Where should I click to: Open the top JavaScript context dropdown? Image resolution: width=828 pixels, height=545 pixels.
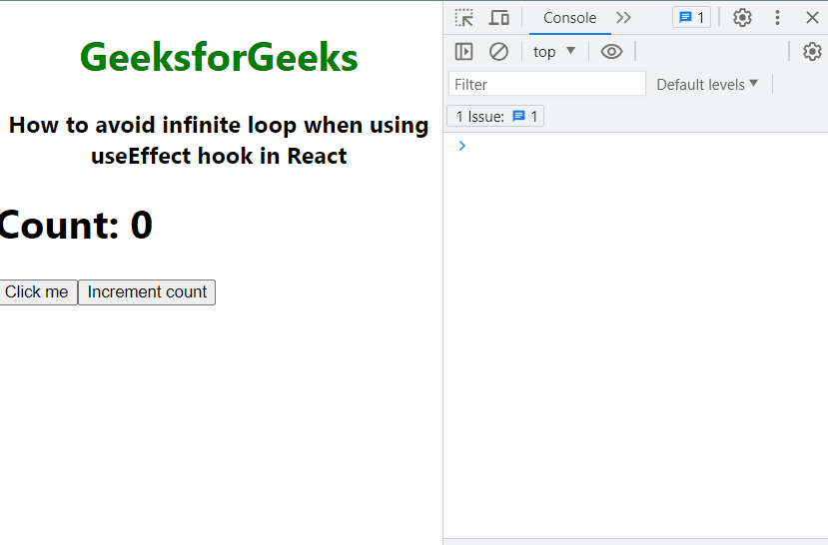554,52
